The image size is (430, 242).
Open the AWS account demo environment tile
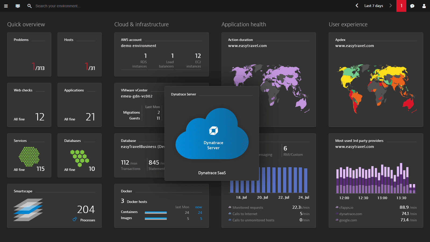click(x=162, y=55)
